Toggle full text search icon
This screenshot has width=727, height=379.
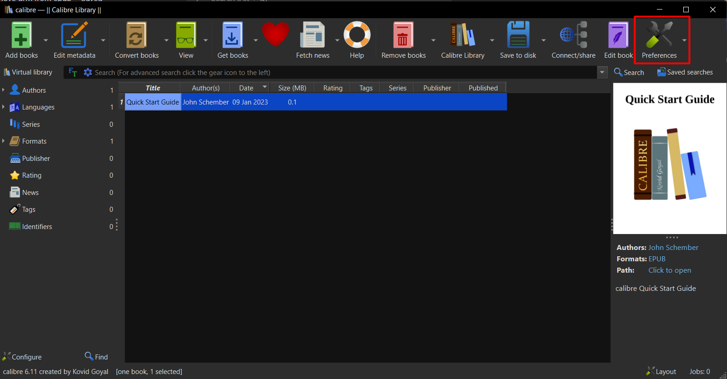[72, 72]
